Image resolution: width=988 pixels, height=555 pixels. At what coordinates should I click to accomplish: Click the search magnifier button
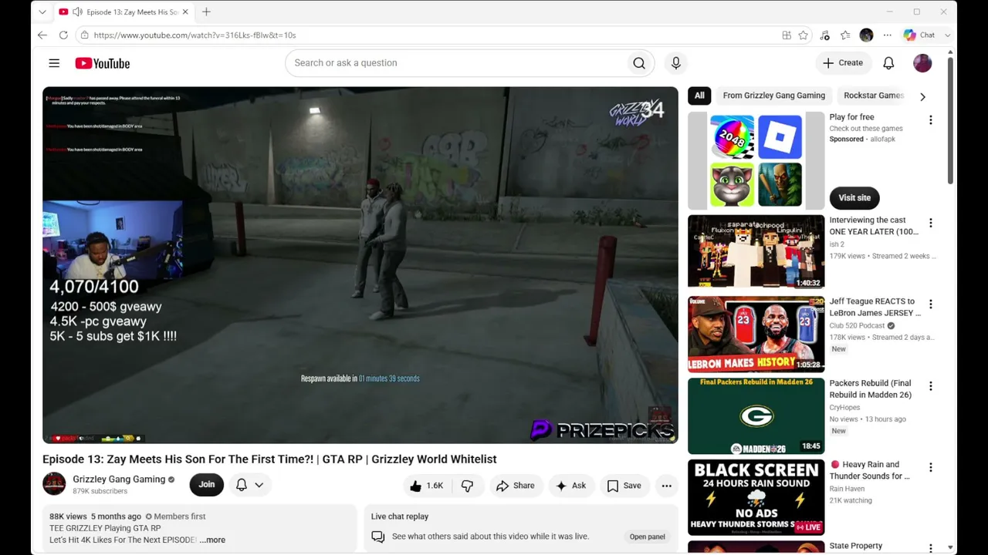(639, 63)
